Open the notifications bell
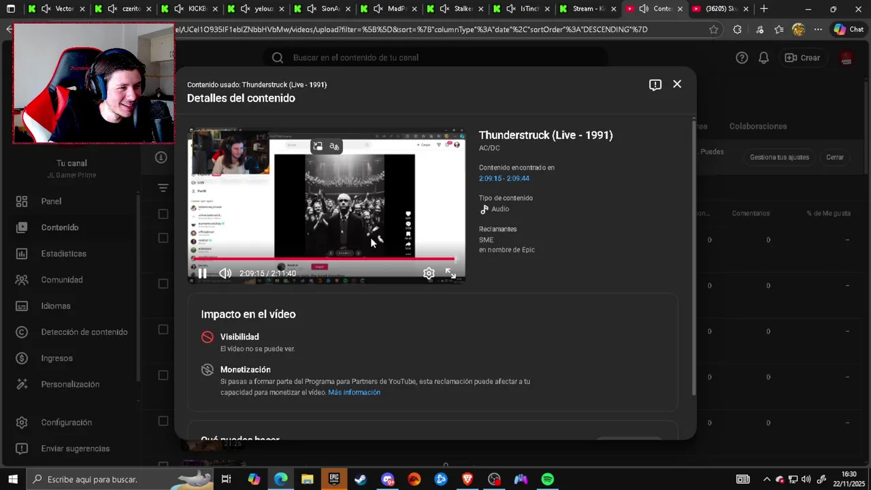The height and width of the screenshot is (490, 871). 763,58
